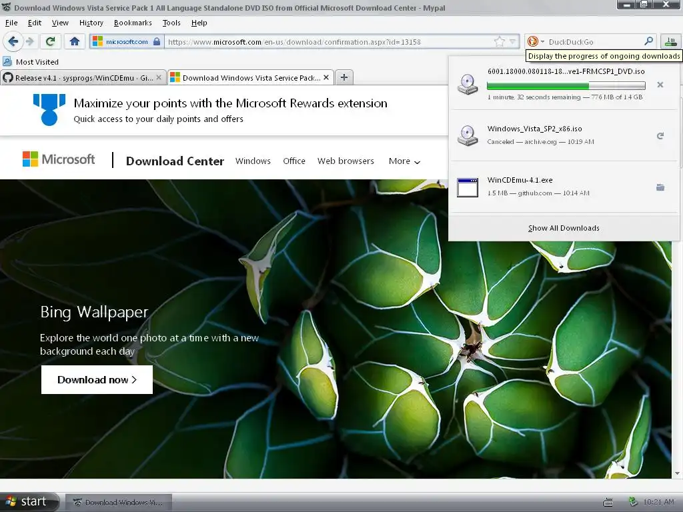Click the forward navigation arrow

coord(30,41)
